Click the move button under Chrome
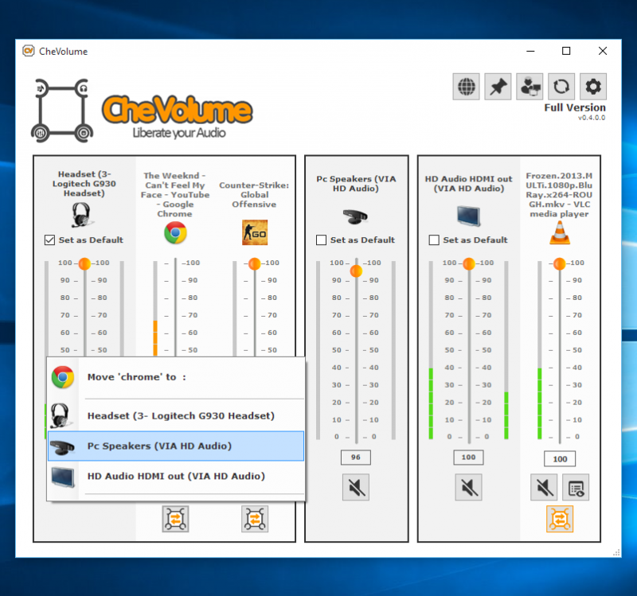637x596 pixels. click(175, 519)
